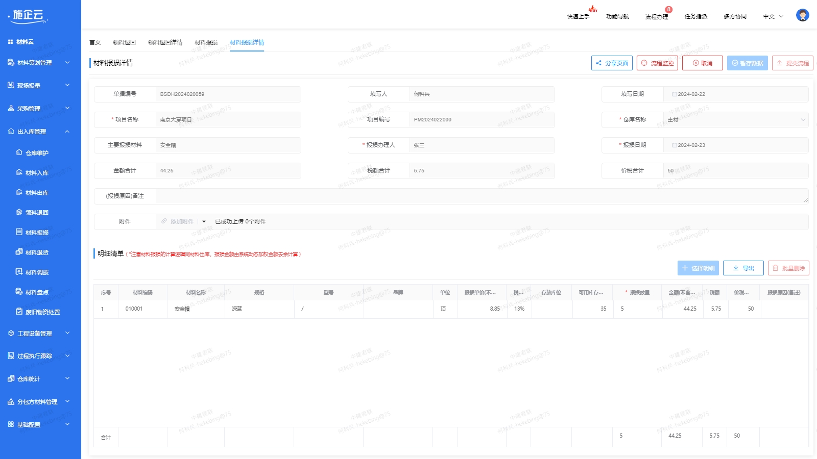Click the 材料策划管理 sidebar icon
The width and height of the screenshot is (817, 459).
11,62
